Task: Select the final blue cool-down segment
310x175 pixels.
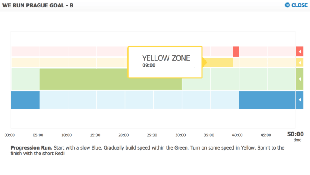Action: click(x=267, y=100)
